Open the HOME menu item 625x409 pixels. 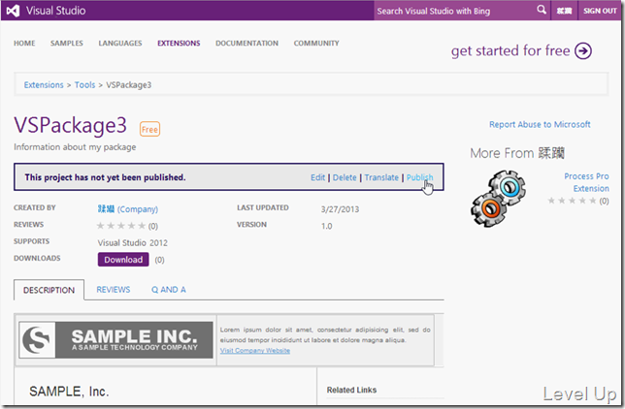24,43
